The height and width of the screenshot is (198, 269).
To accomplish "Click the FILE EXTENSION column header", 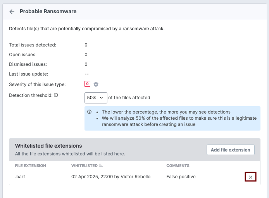I will click(30, 165).
